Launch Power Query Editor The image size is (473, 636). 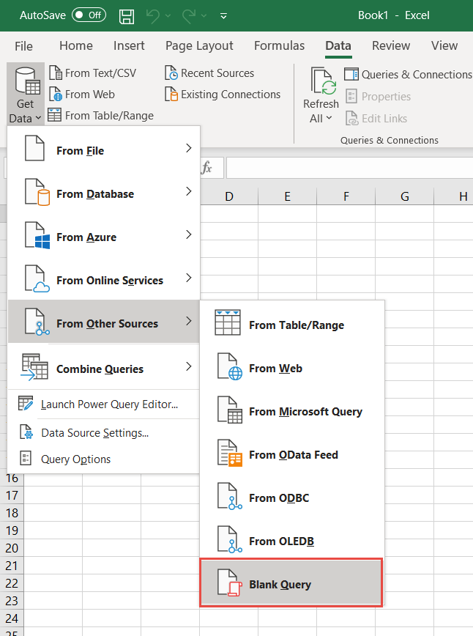[x=109, y=404]
